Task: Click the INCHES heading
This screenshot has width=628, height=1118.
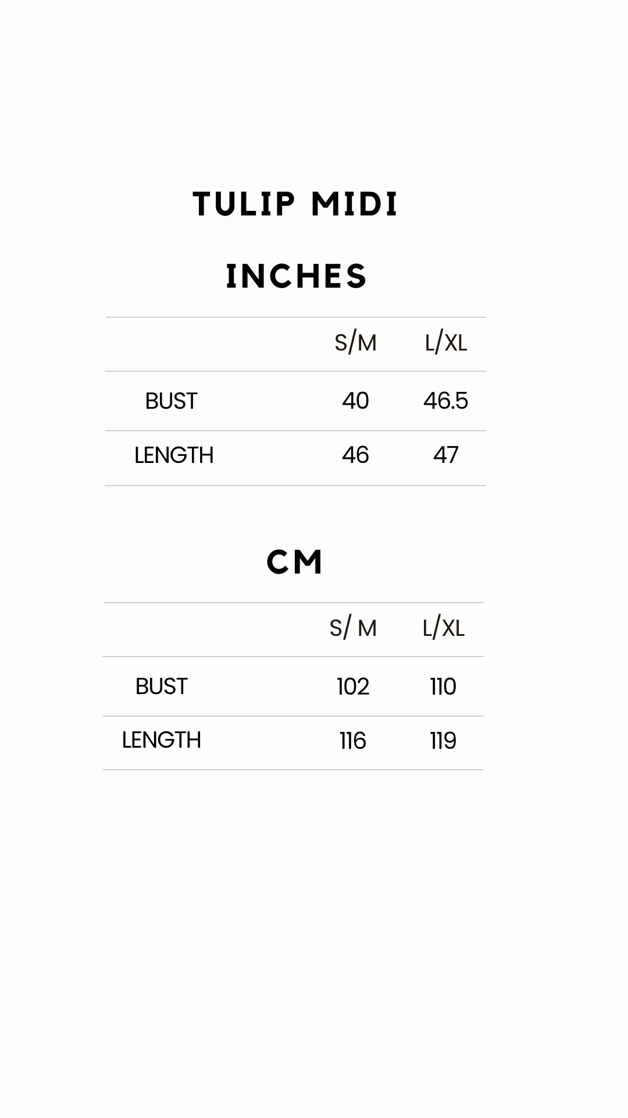Action: [x=297, y=276]
